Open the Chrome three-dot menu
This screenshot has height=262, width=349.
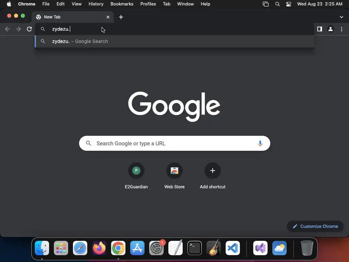(342, 29)
